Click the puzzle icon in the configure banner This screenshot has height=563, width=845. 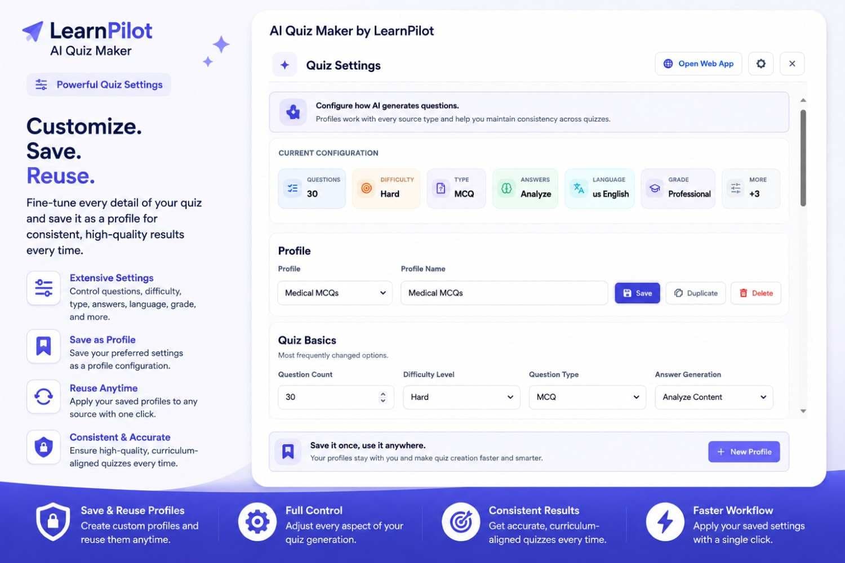(x=293, y=111)
